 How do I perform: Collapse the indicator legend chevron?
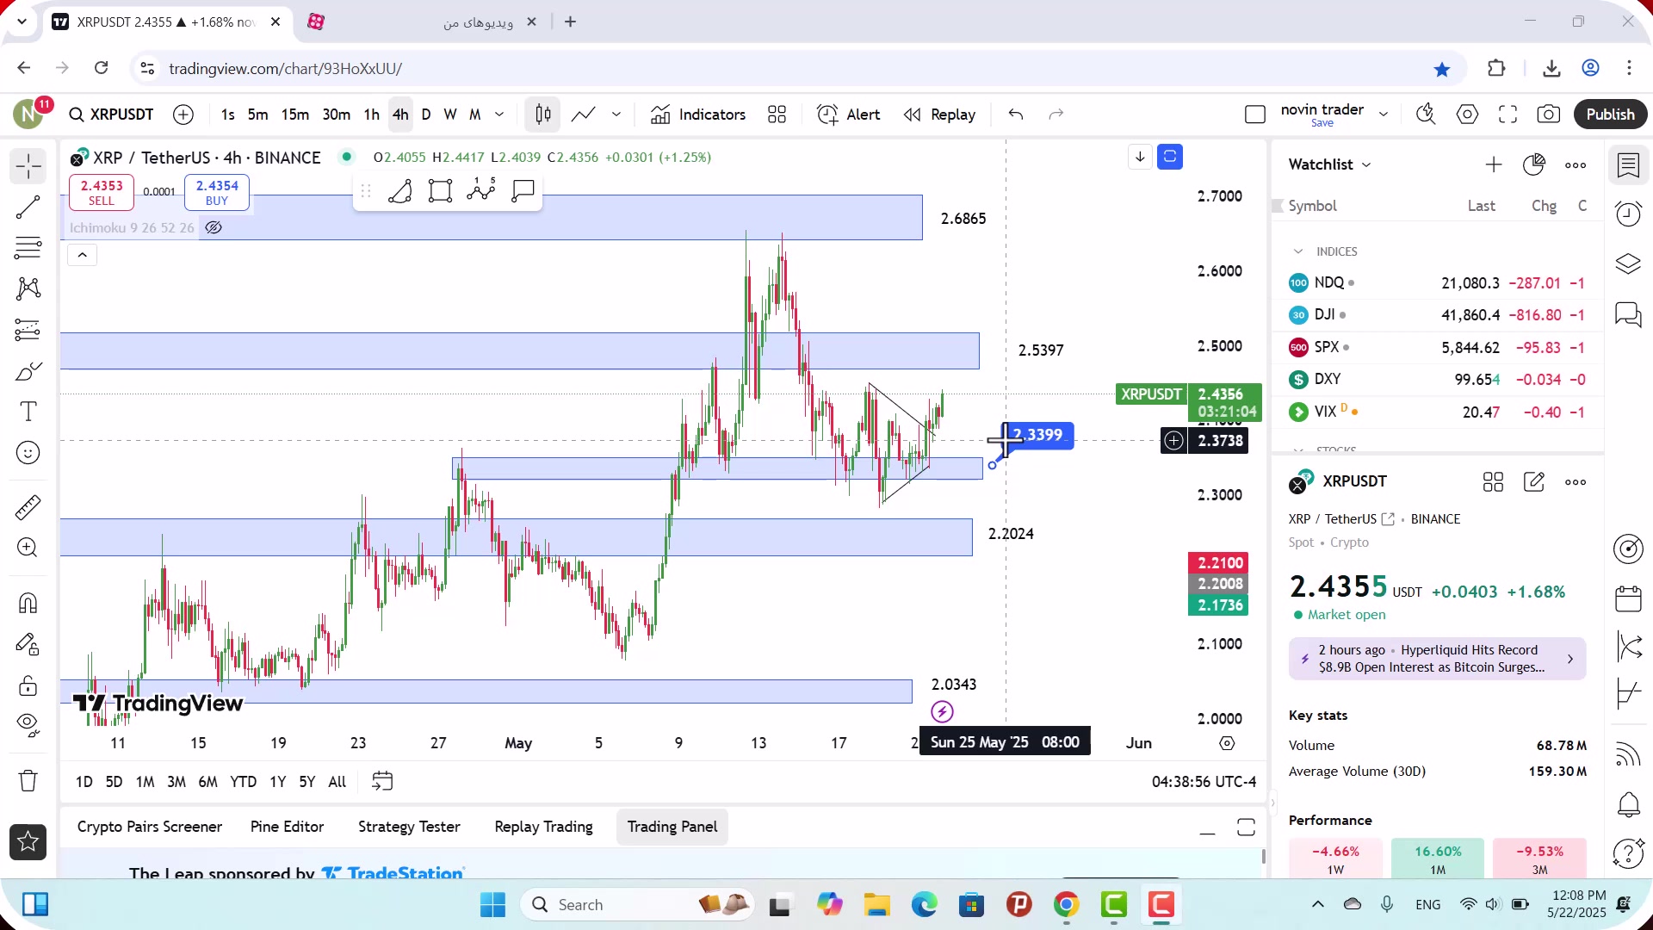click(x=83, y=255)
